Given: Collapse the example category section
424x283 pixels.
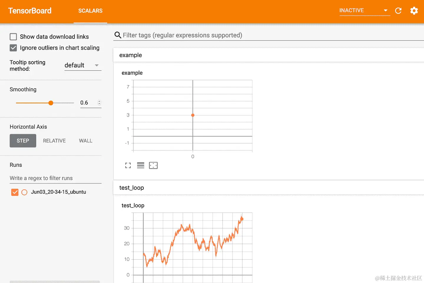Looking at the screenshot, I should [x=269, y=55].
